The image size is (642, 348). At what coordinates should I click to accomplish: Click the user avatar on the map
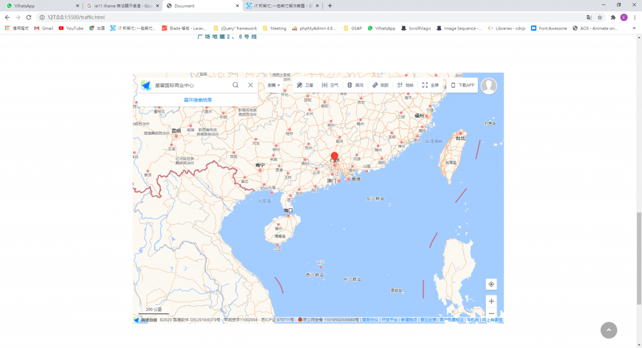tap(489, 85)
